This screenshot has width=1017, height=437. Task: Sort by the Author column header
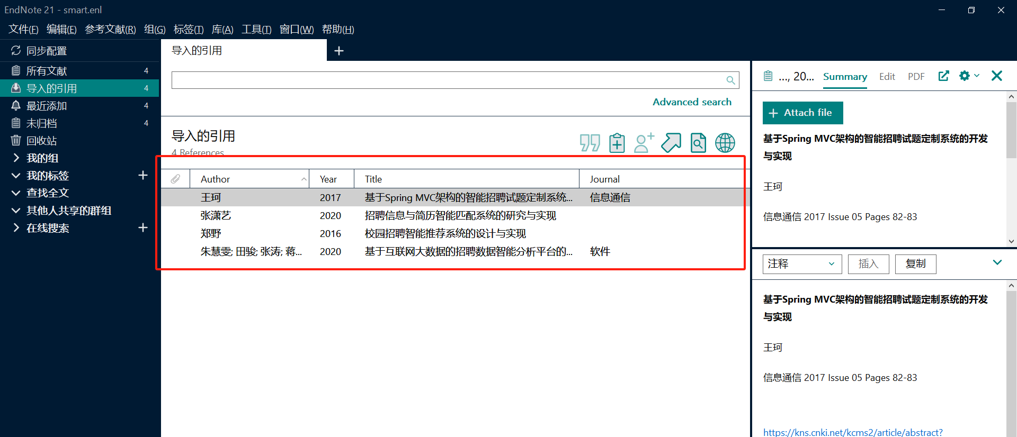pyautogui.click(x=249, y=179)
